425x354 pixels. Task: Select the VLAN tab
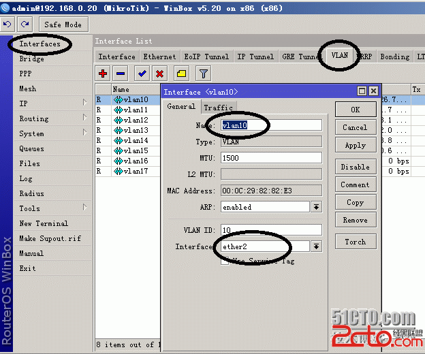[x=340, y=56]
